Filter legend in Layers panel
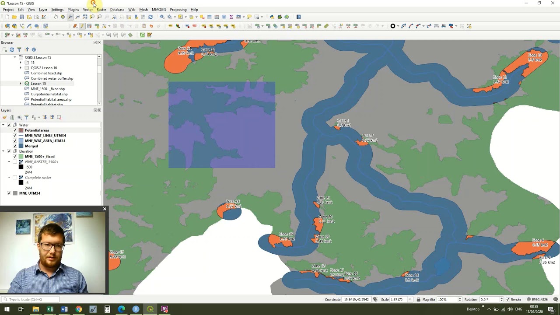This screenshot has width=560, height=315. pyautogui.click(x=26, y=117)
